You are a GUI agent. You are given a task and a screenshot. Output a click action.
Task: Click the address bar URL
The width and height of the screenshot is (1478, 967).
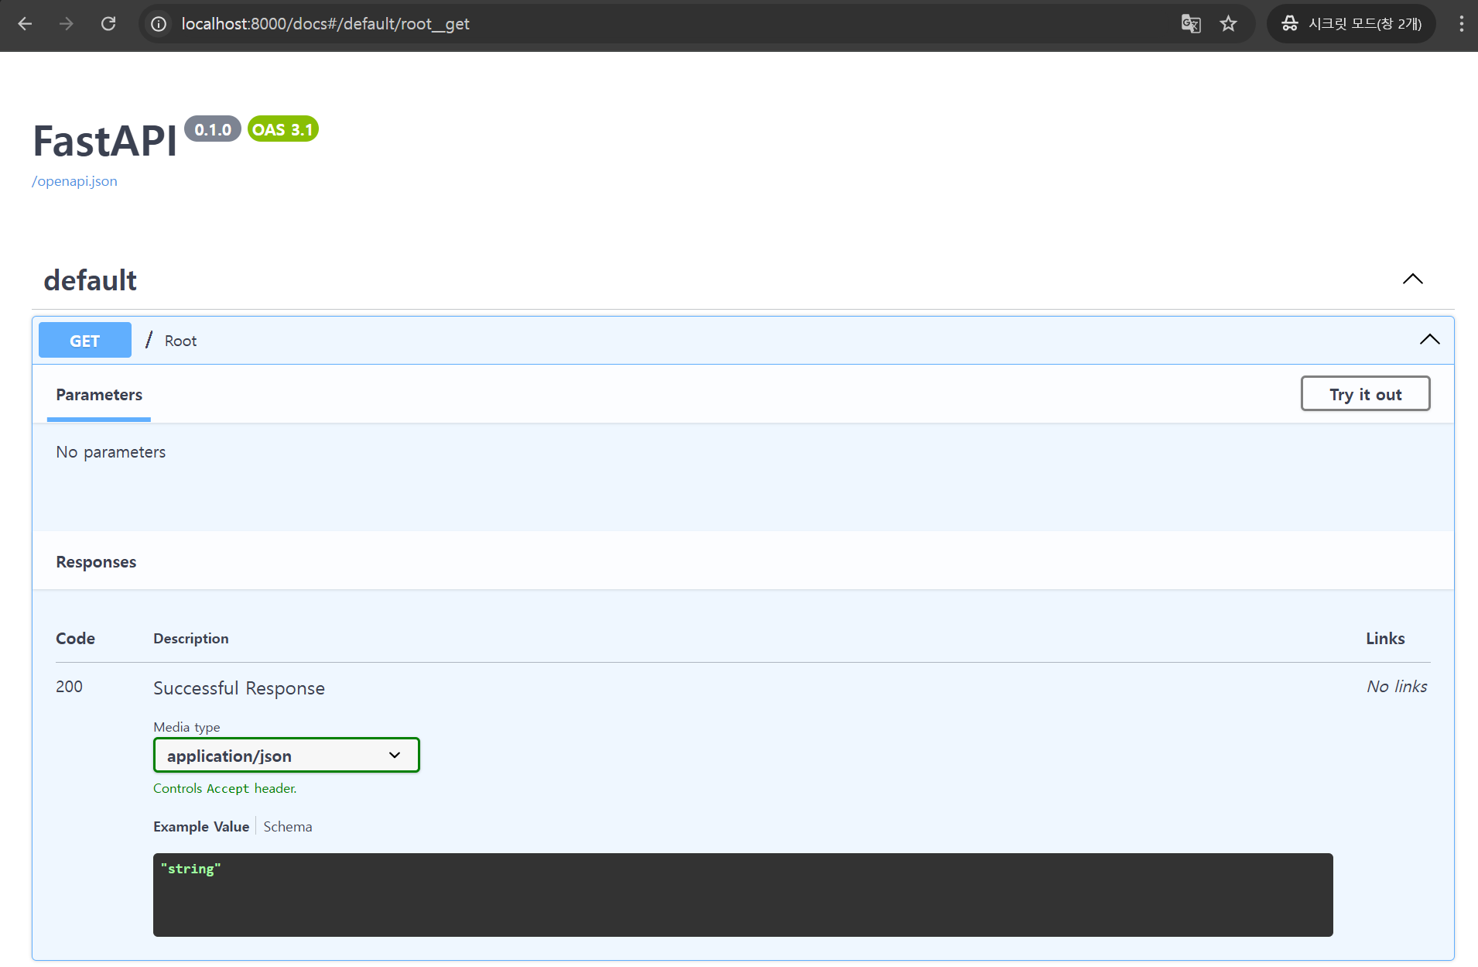325,24
